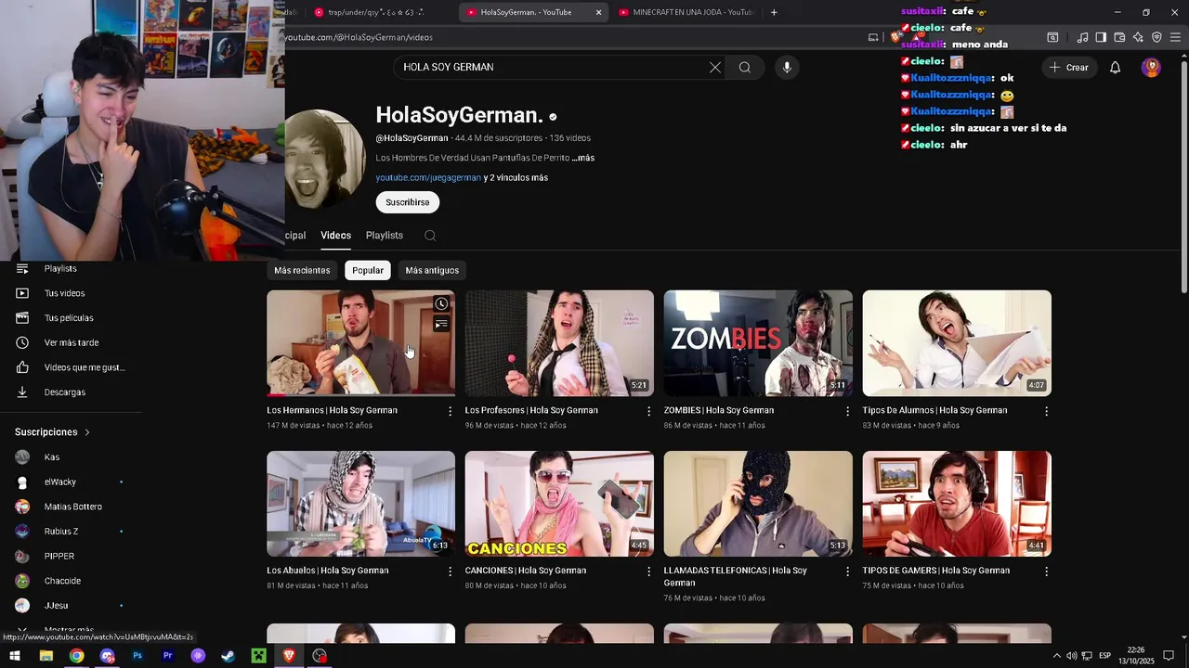Add Los Hermanos to queue icon

tap(441, 324)
